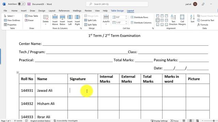Click the roll number 144931 cell
The width and height of the screenshot is (218, 122).
tap(27, 90)
